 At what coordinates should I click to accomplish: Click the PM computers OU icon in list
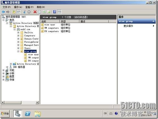[42, 31]
